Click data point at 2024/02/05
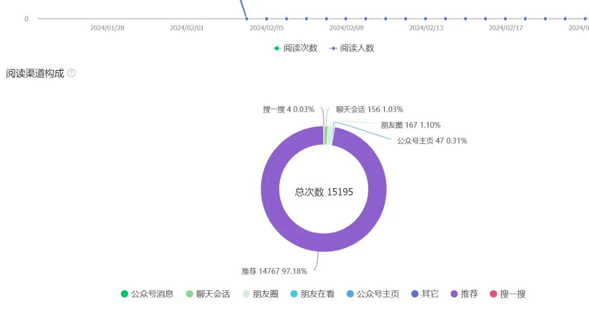The height and width of the screenshot is (319, 589). click(x=266, y=19)
